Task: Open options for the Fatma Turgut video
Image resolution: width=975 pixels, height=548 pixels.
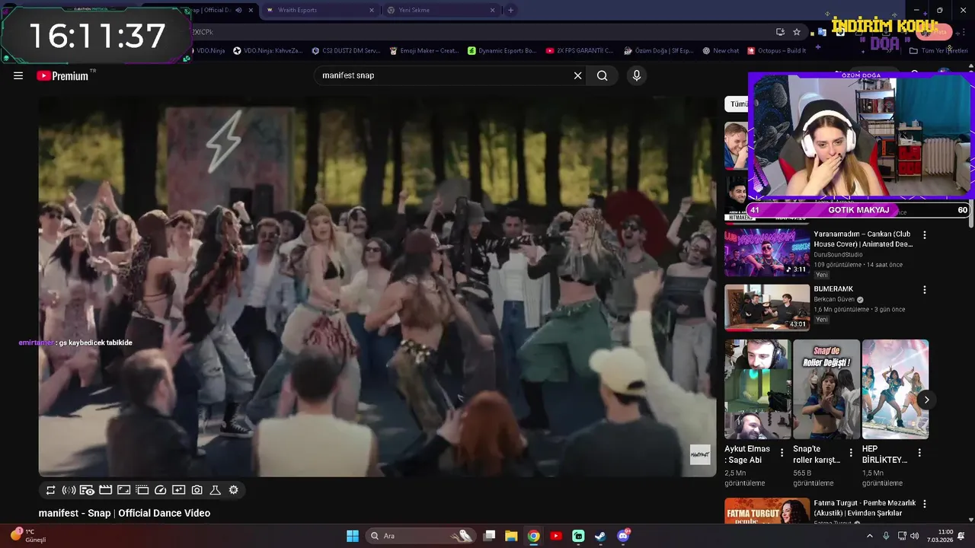Action: point(925,504)
